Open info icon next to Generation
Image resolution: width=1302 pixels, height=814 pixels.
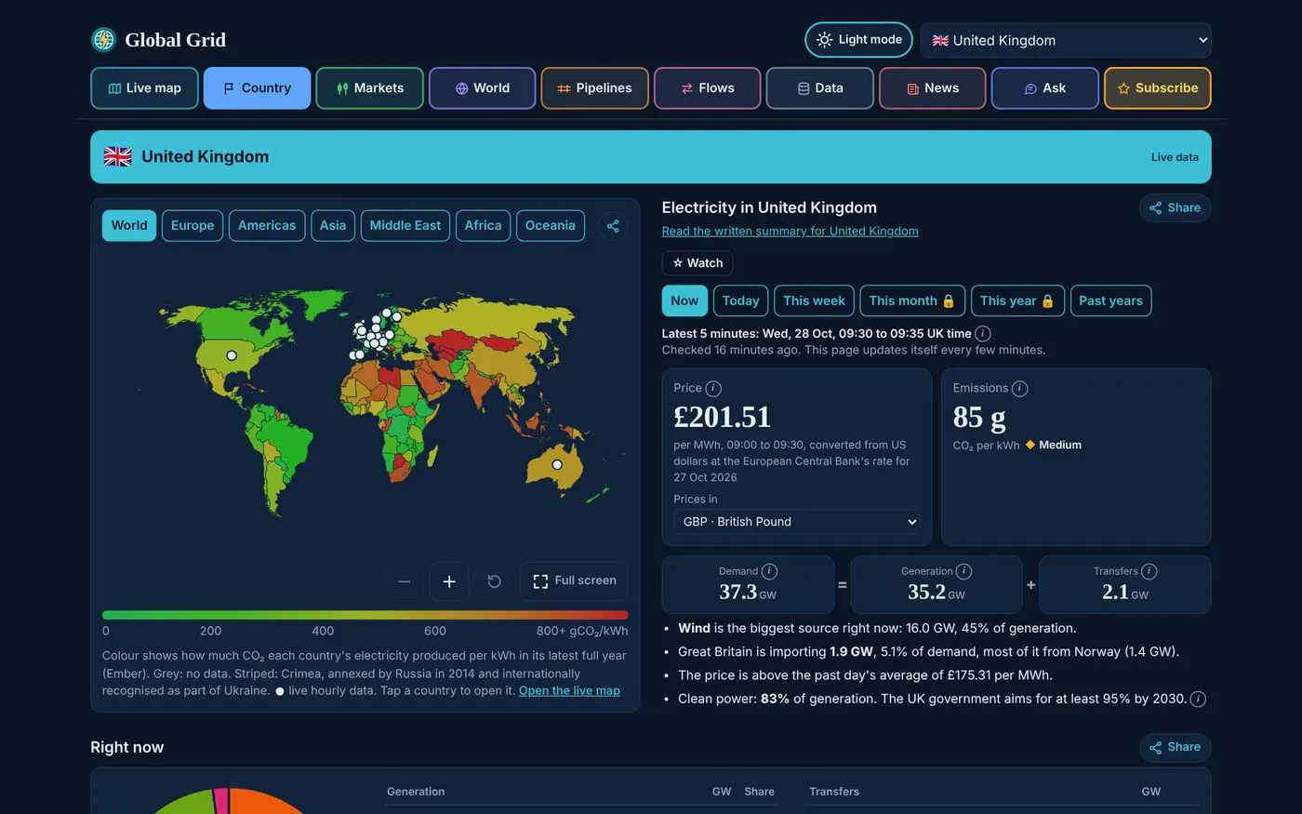(x=963, y=571)
